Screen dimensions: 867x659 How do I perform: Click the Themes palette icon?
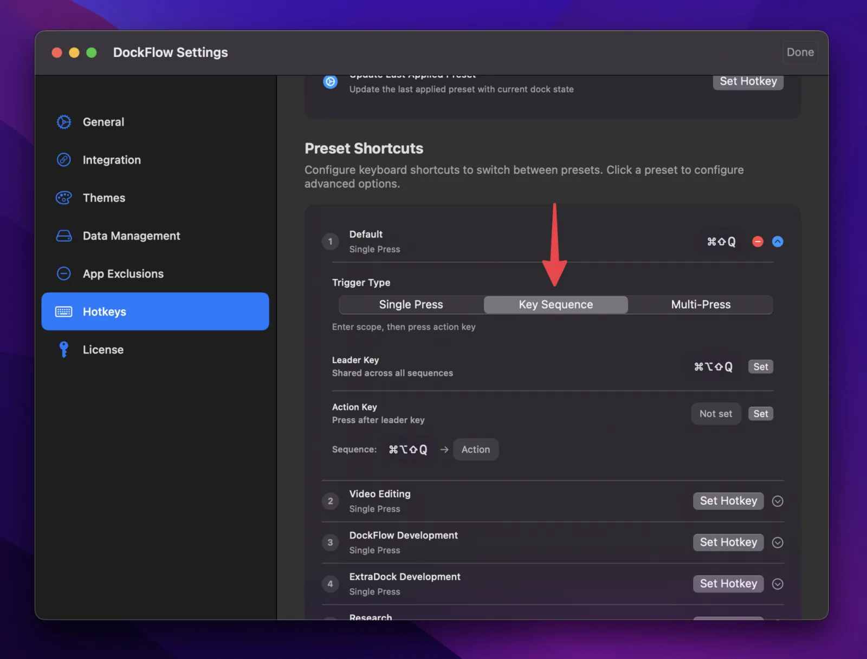coord(64,198)
